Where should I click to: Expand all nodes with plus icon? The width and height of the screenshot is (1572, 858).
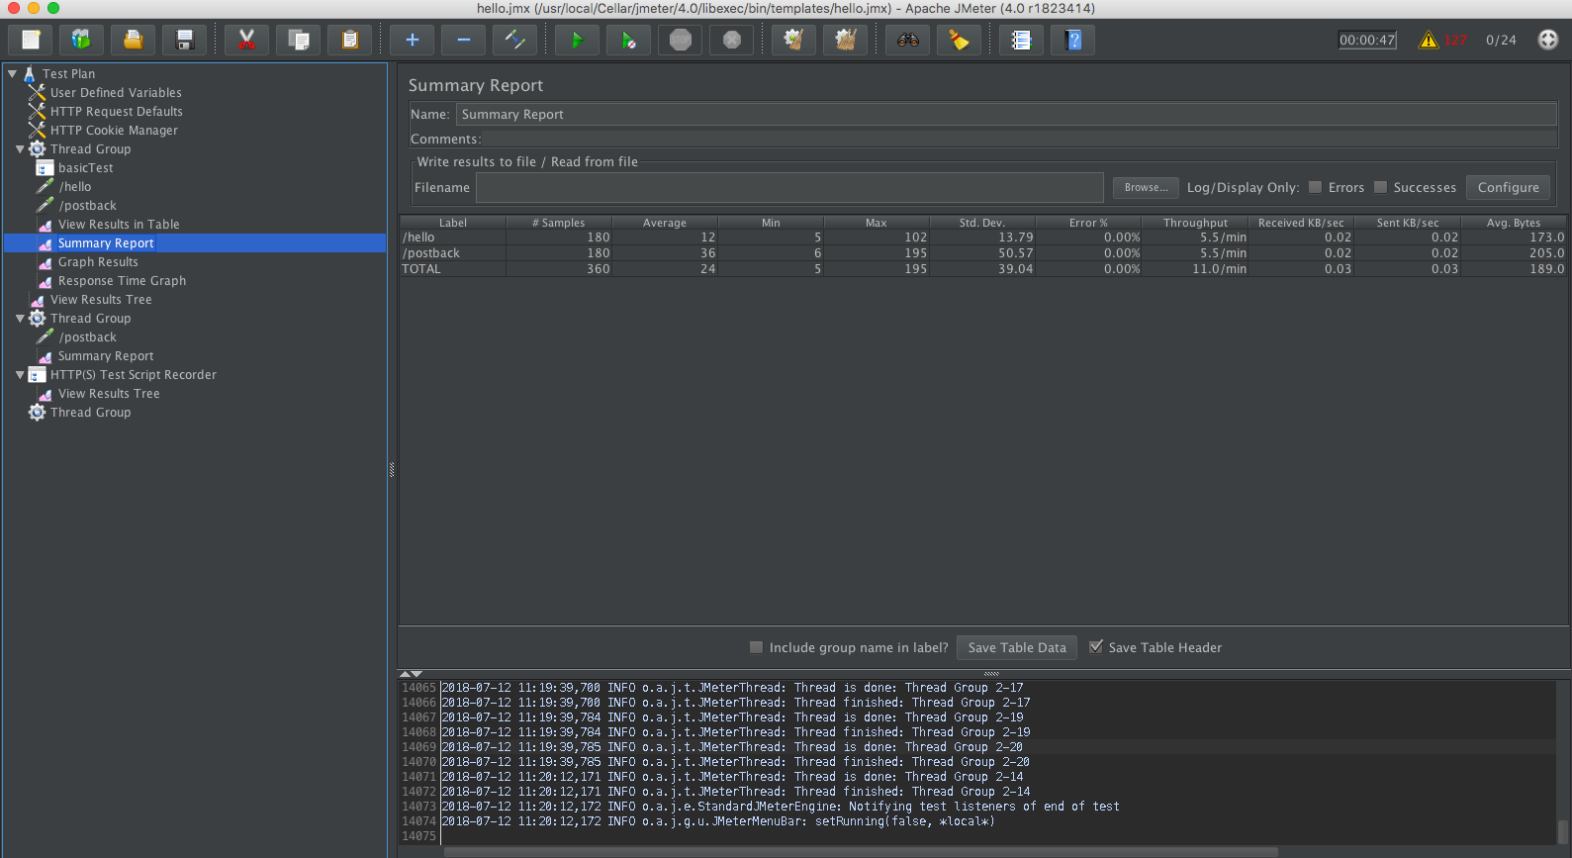[413, 40]
